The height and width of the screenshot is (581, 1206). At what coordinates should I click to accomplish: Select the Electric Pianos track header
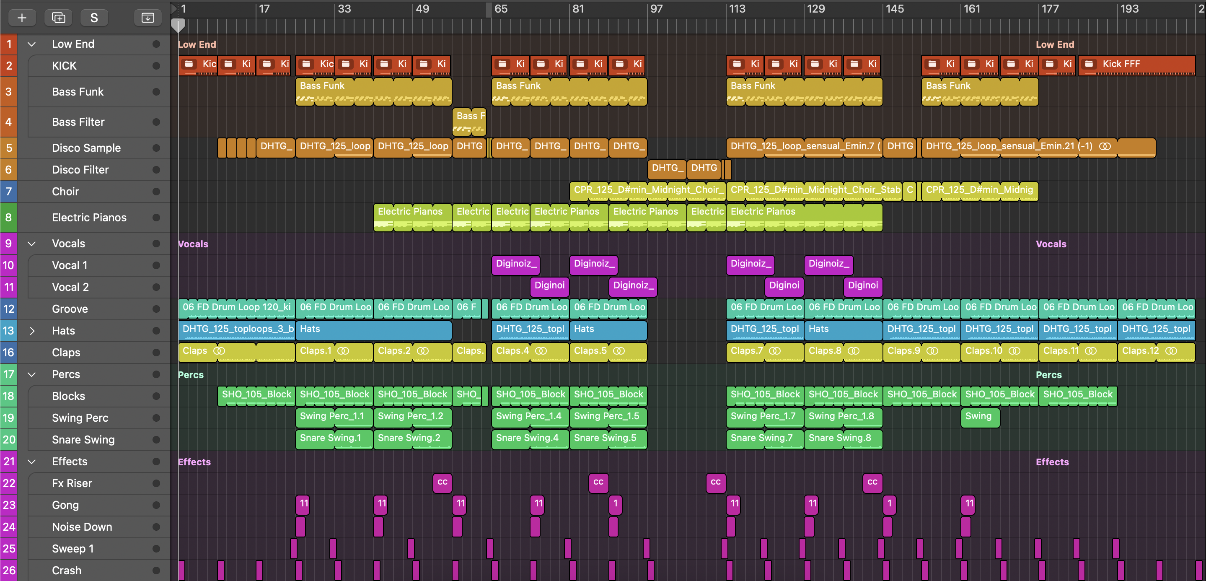click(x=89, y=217)
